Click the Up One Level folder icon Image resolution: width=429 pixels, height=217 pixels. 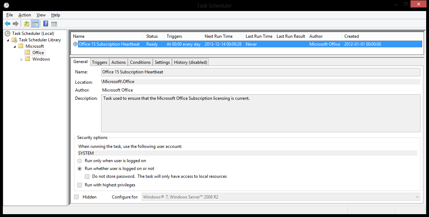tap(27, 24)
